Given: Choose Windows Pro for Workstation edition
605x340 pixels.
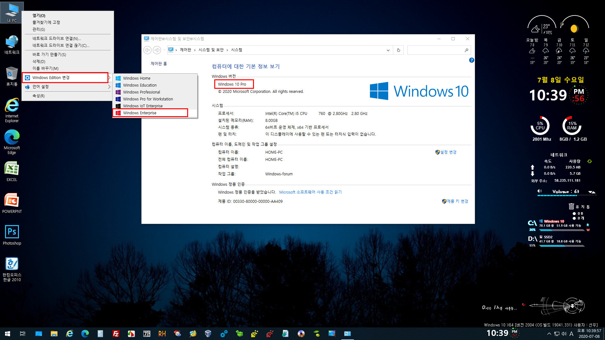Looking at the screenshot, I should click(x=155, y=99).
